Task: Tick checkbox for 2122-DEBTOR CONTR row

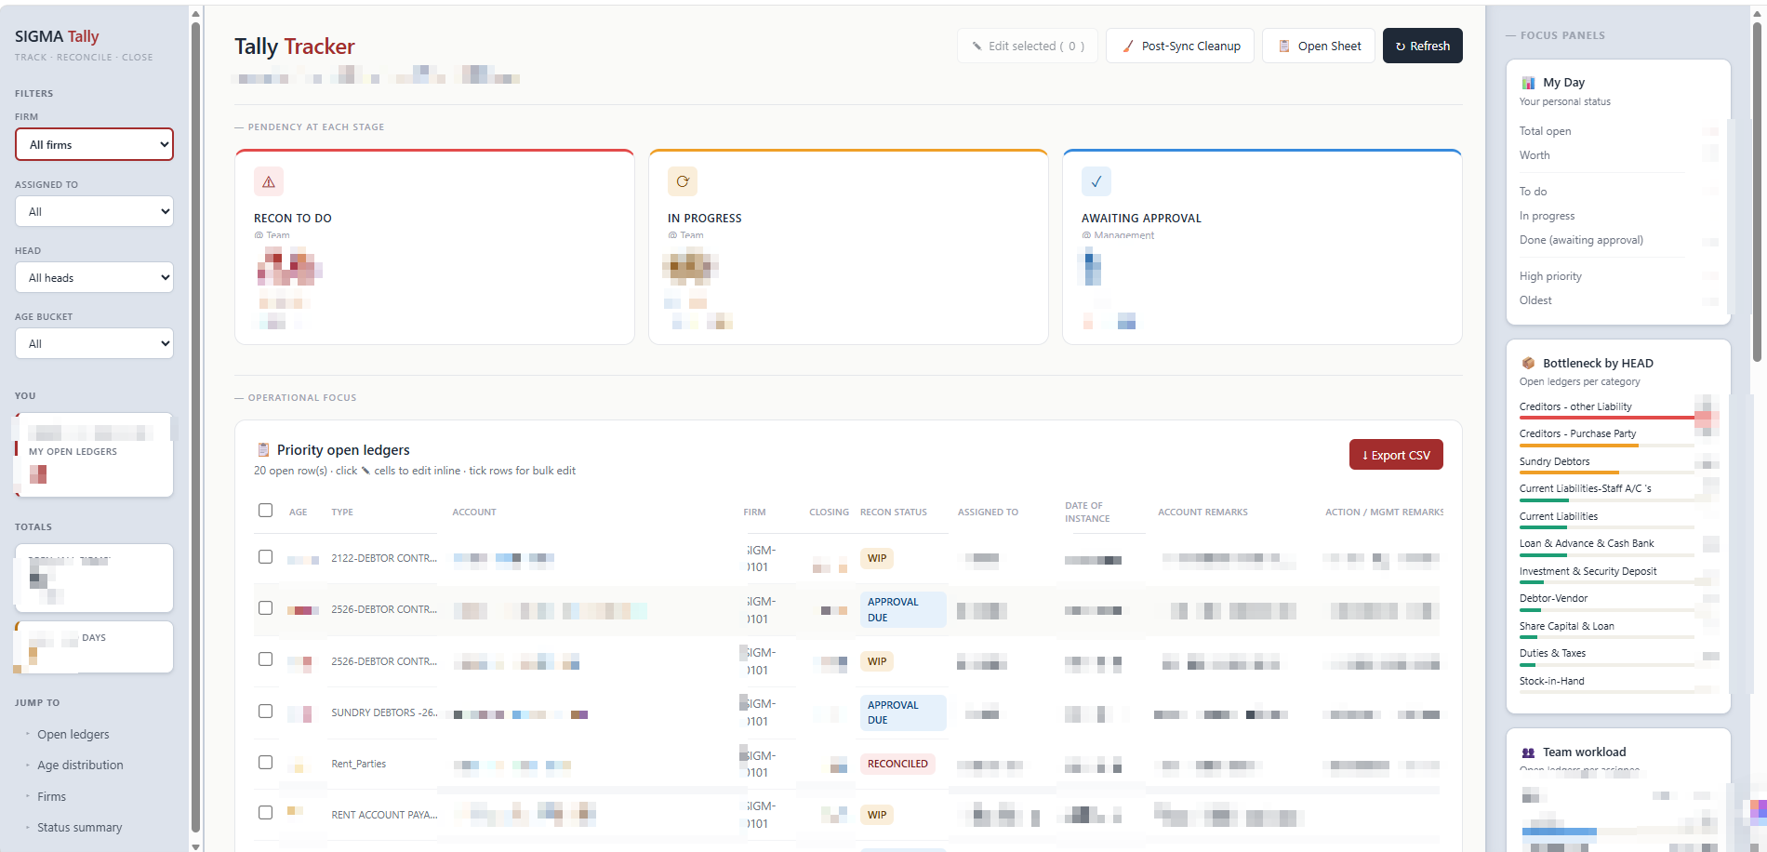Action: (x=266, y=557)
